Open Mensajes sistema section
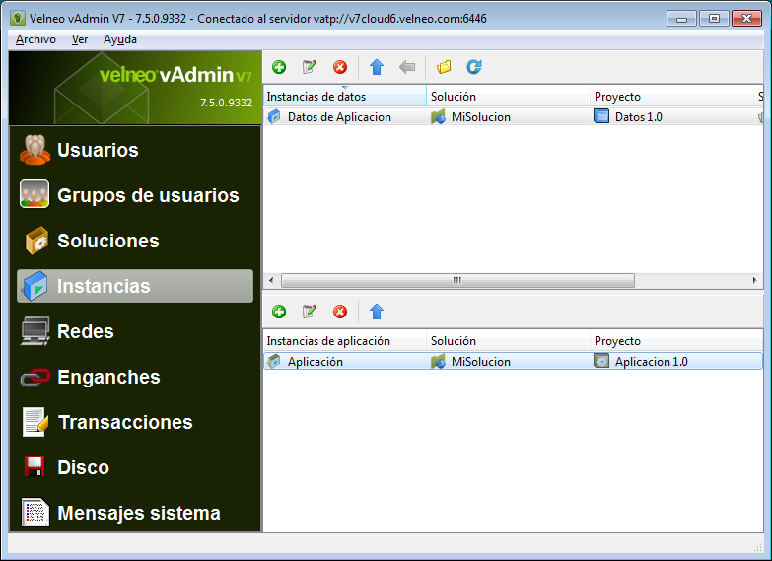Viewport: 772px width, 561px height. tap(135, 513)
